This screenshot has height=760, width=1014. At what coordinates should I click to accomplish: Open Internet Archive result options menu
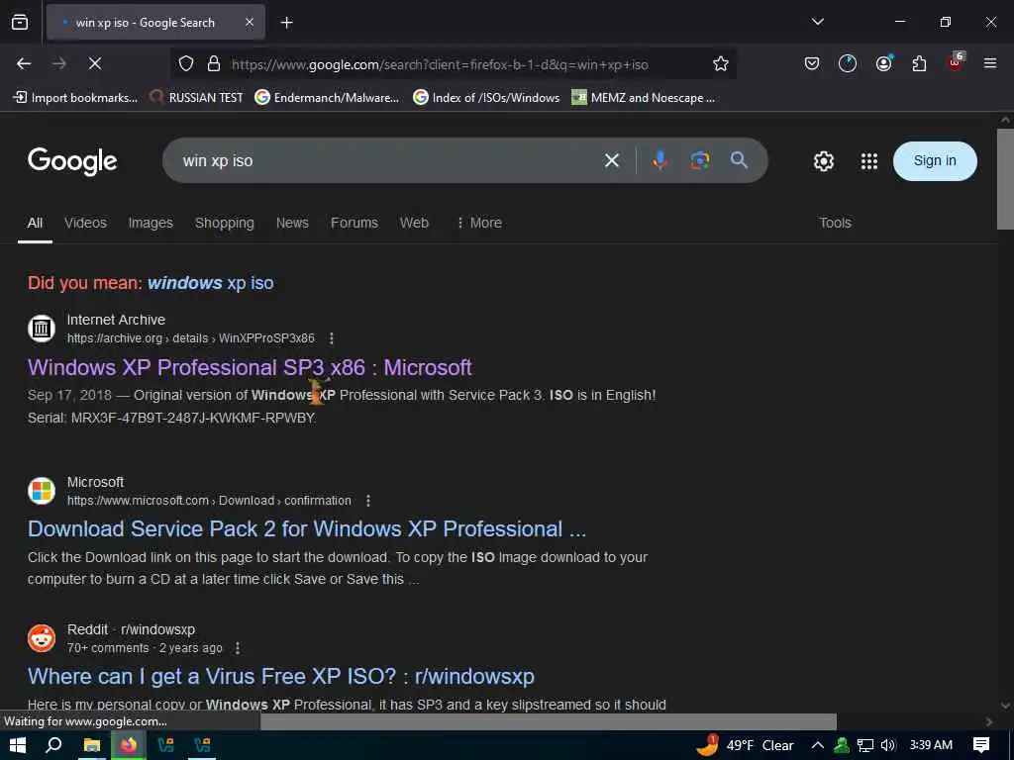click(331, 338)
